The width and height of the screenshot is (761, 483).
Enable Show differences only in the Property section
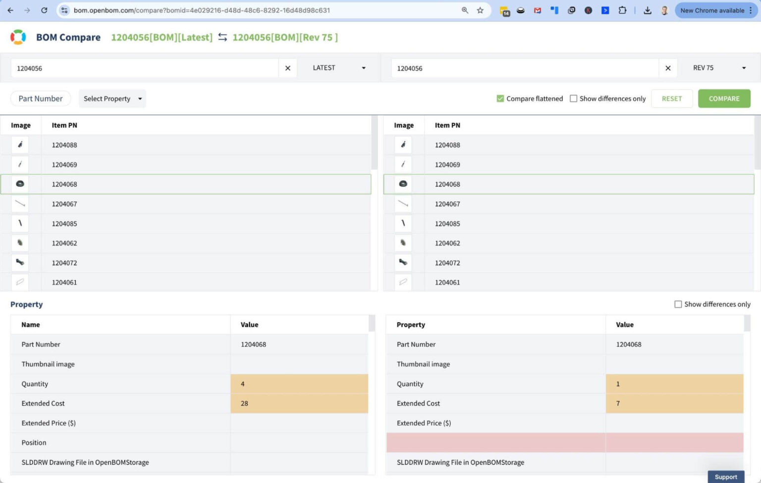click(678, 304)
